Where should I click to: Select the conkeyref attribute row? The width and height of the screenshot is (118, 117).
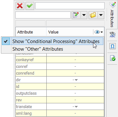coord(60,60)
